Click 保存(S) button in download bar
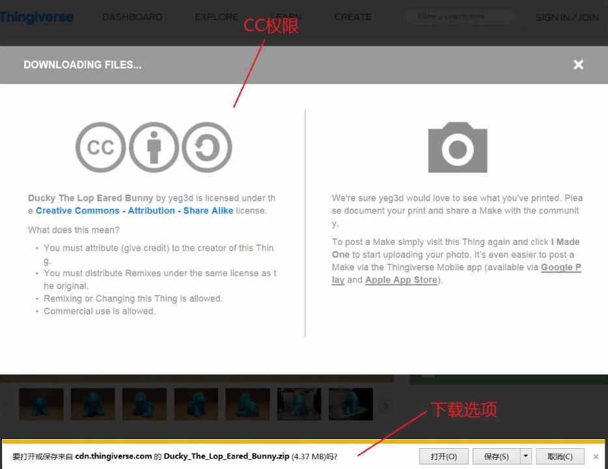The image size is (608, 469). (x=496, y=456)
